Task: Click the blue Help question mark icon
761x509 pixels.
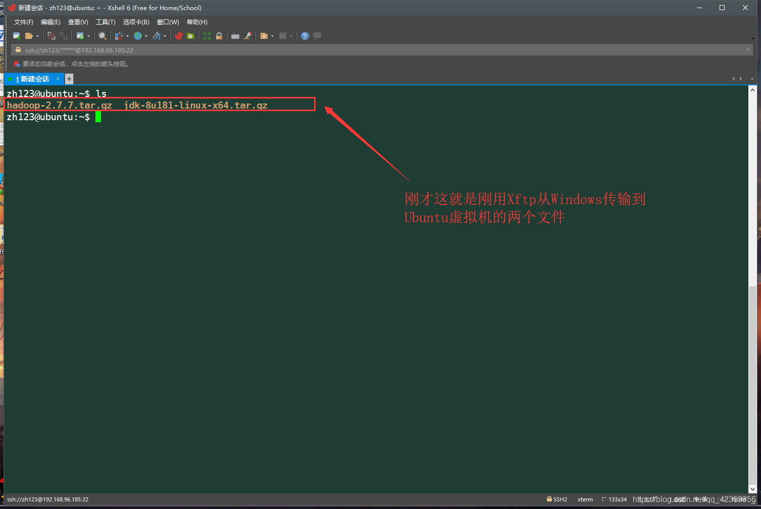Action: [x=305, y=36]
